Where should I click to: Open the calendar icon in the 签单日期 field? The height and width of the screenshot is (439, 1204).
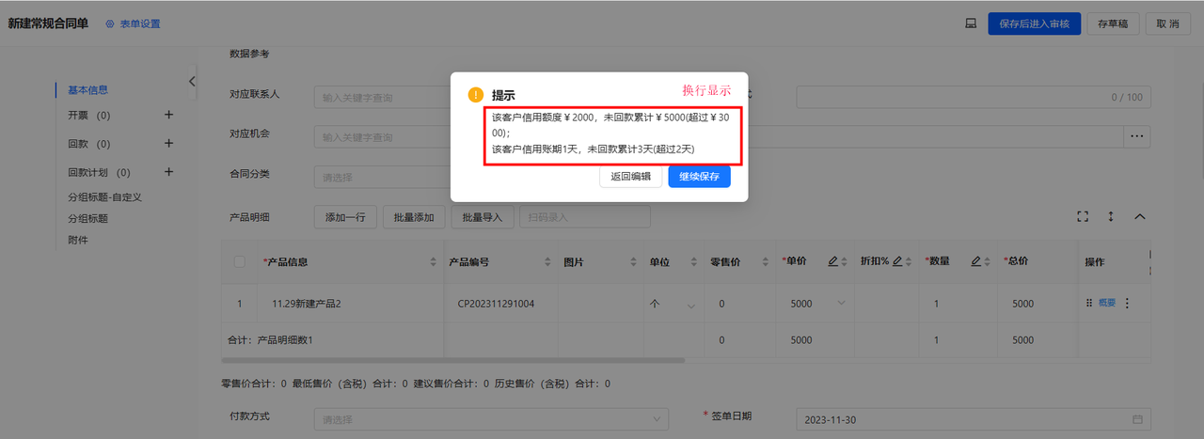point(1137,418)
